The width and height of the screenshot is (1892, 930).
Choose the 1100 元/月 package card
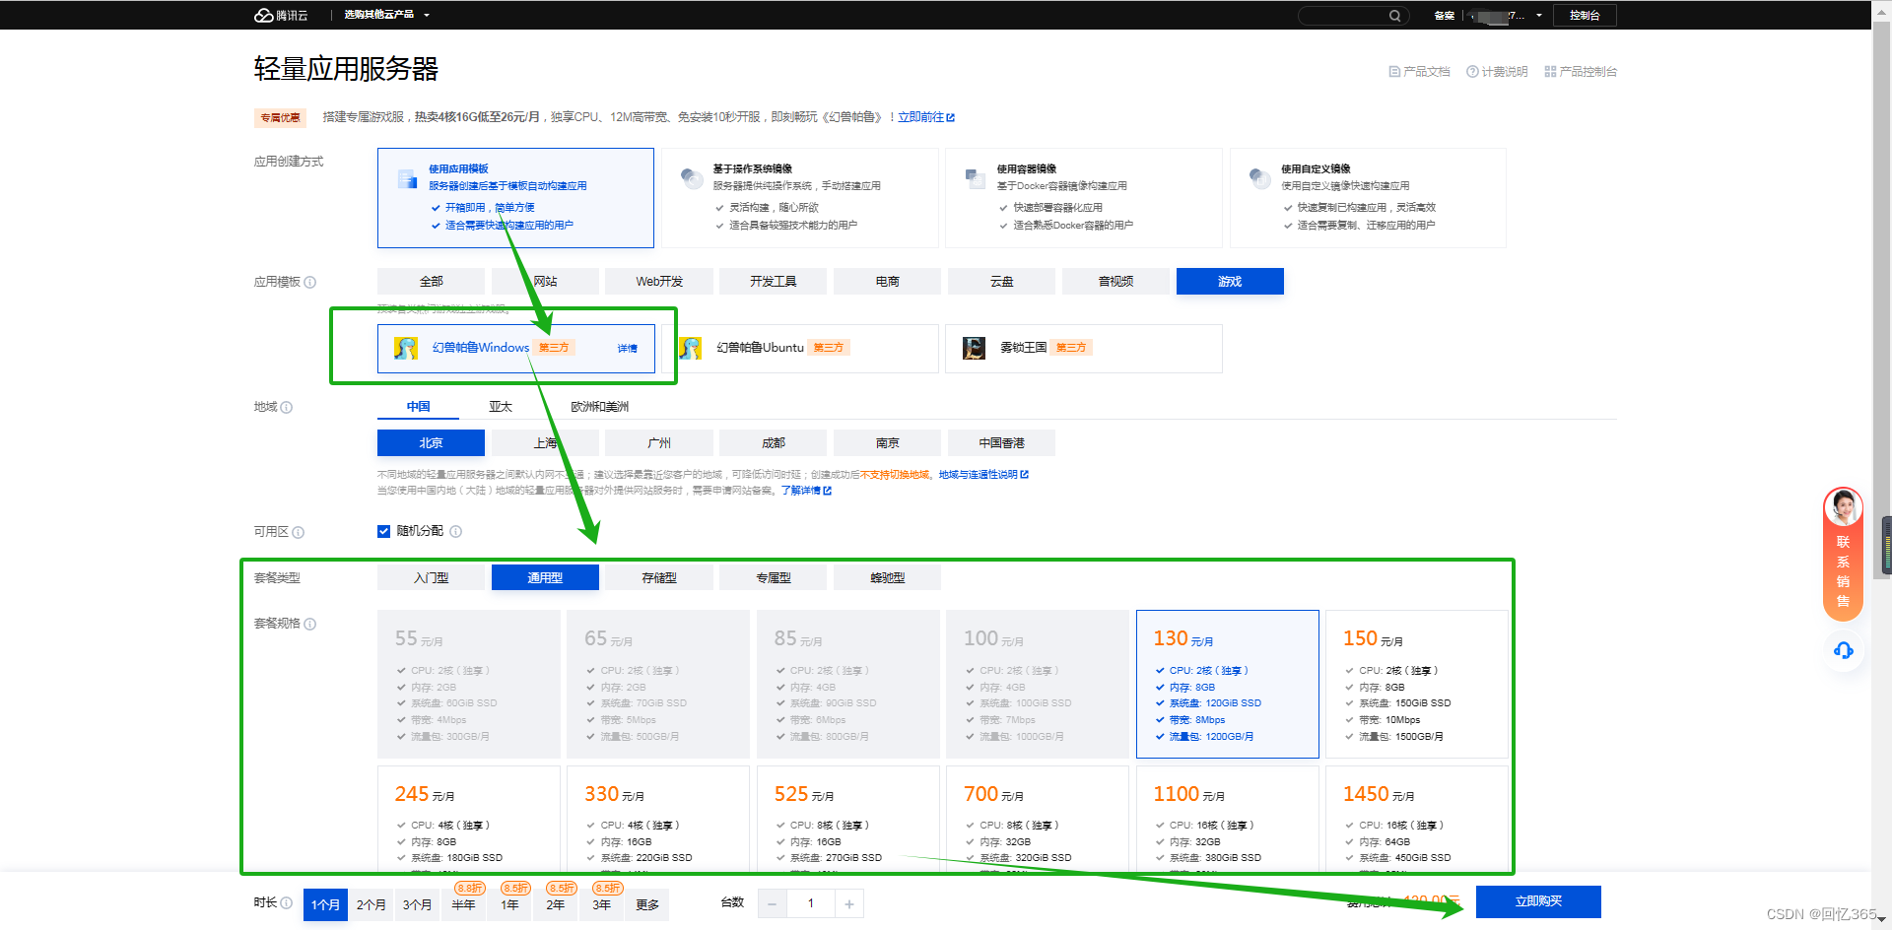[x=1228, y=820]
